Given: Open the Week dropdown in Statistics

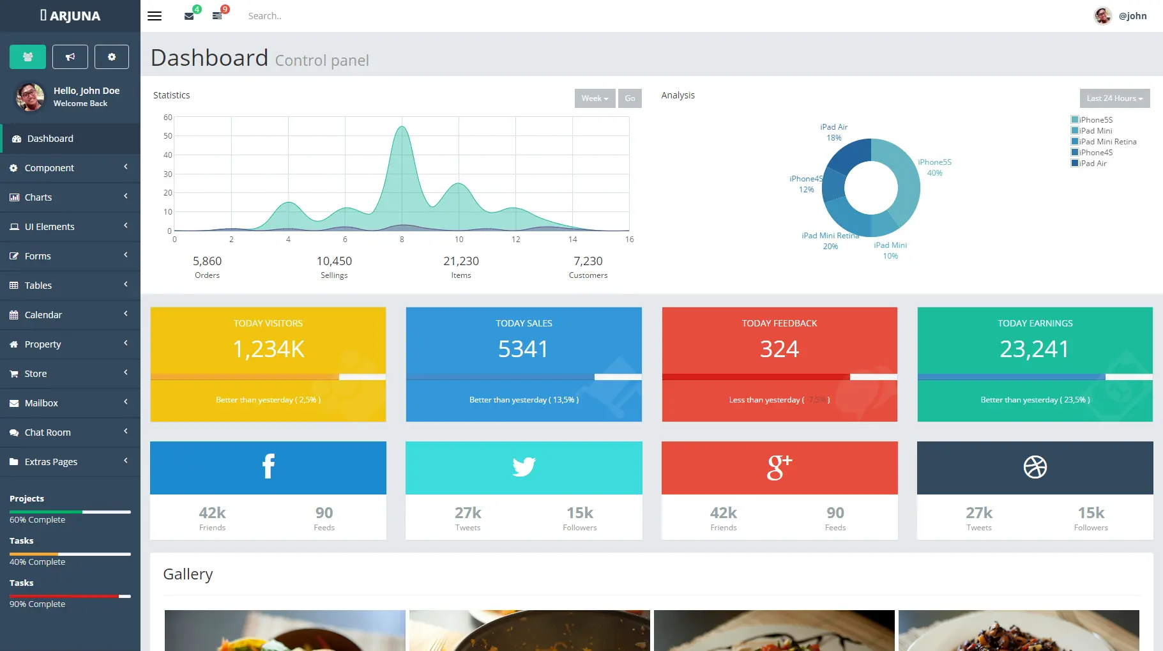Looking at the screenshot, I should click(x=595, y=98).
